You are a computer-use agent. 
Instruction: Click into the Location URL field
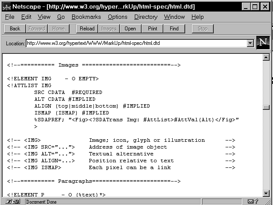(136, 43)
